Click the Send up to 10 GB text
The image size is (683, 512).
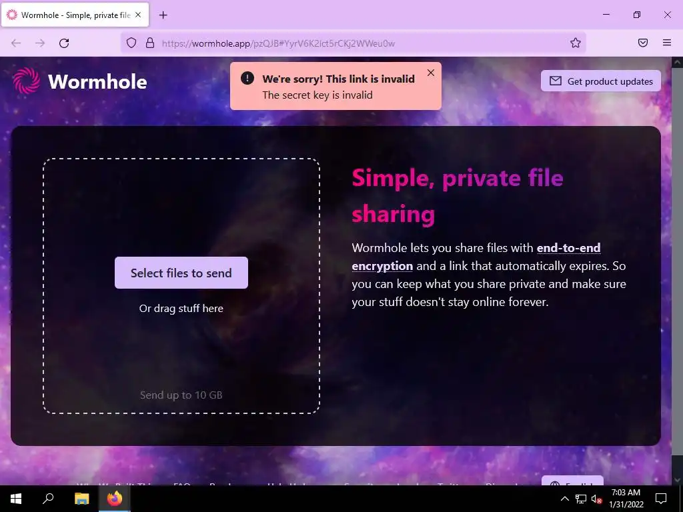click(181, 395)
